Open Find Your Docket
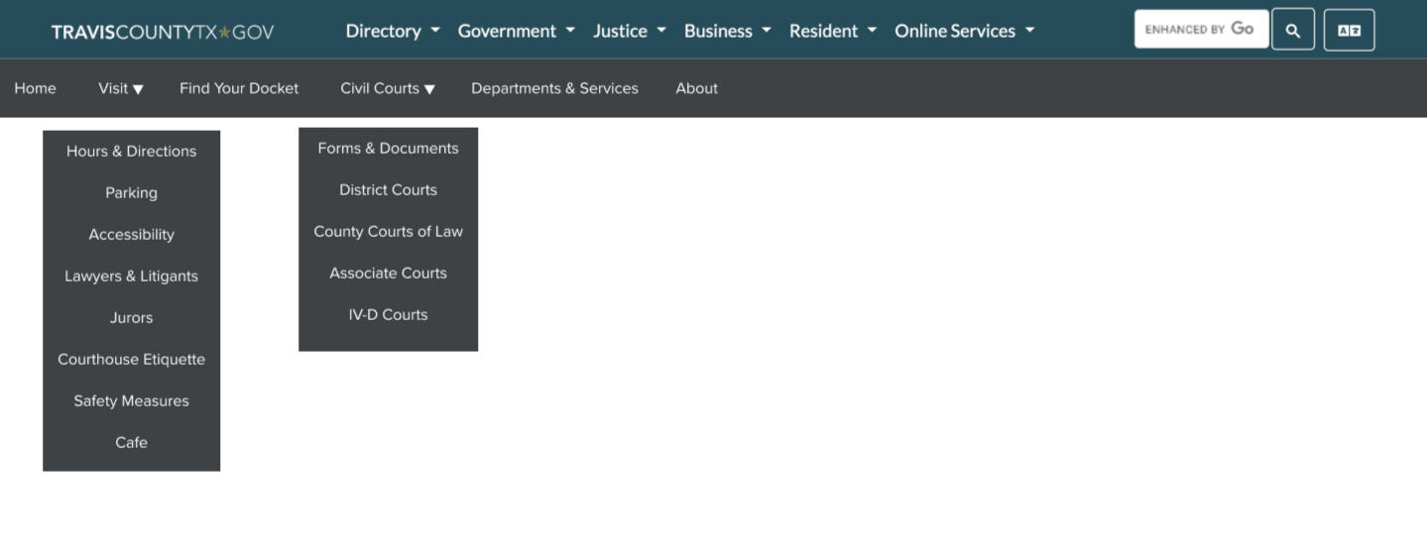 [239, 88]
